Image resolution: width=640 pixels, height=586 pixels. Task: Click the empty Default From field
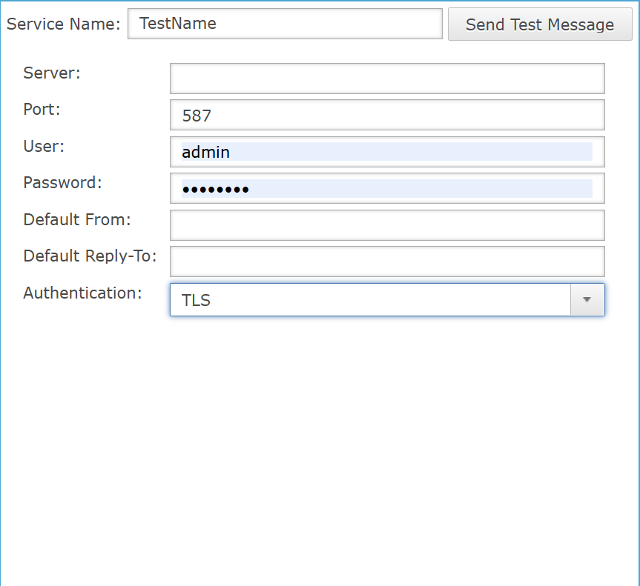[x=386, y=225]
